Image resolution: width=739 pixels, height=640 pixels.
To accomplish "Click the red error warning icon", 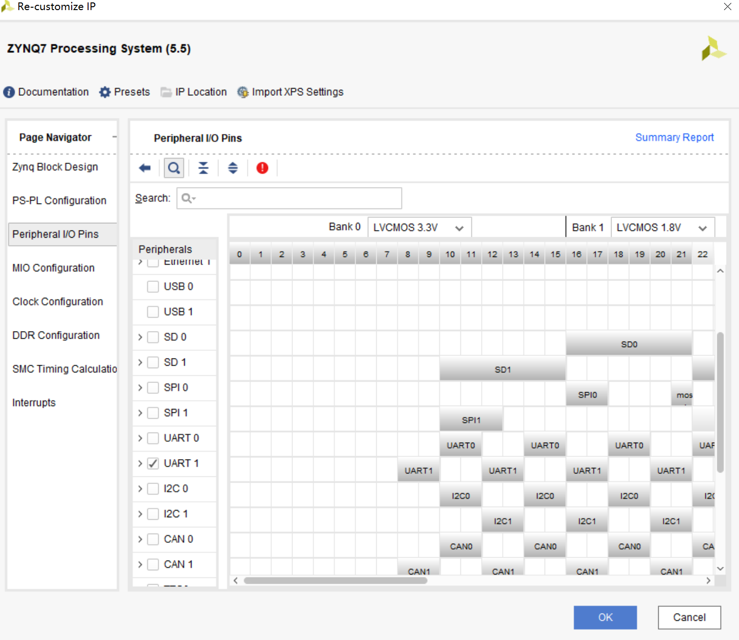I will click(262, 168).
